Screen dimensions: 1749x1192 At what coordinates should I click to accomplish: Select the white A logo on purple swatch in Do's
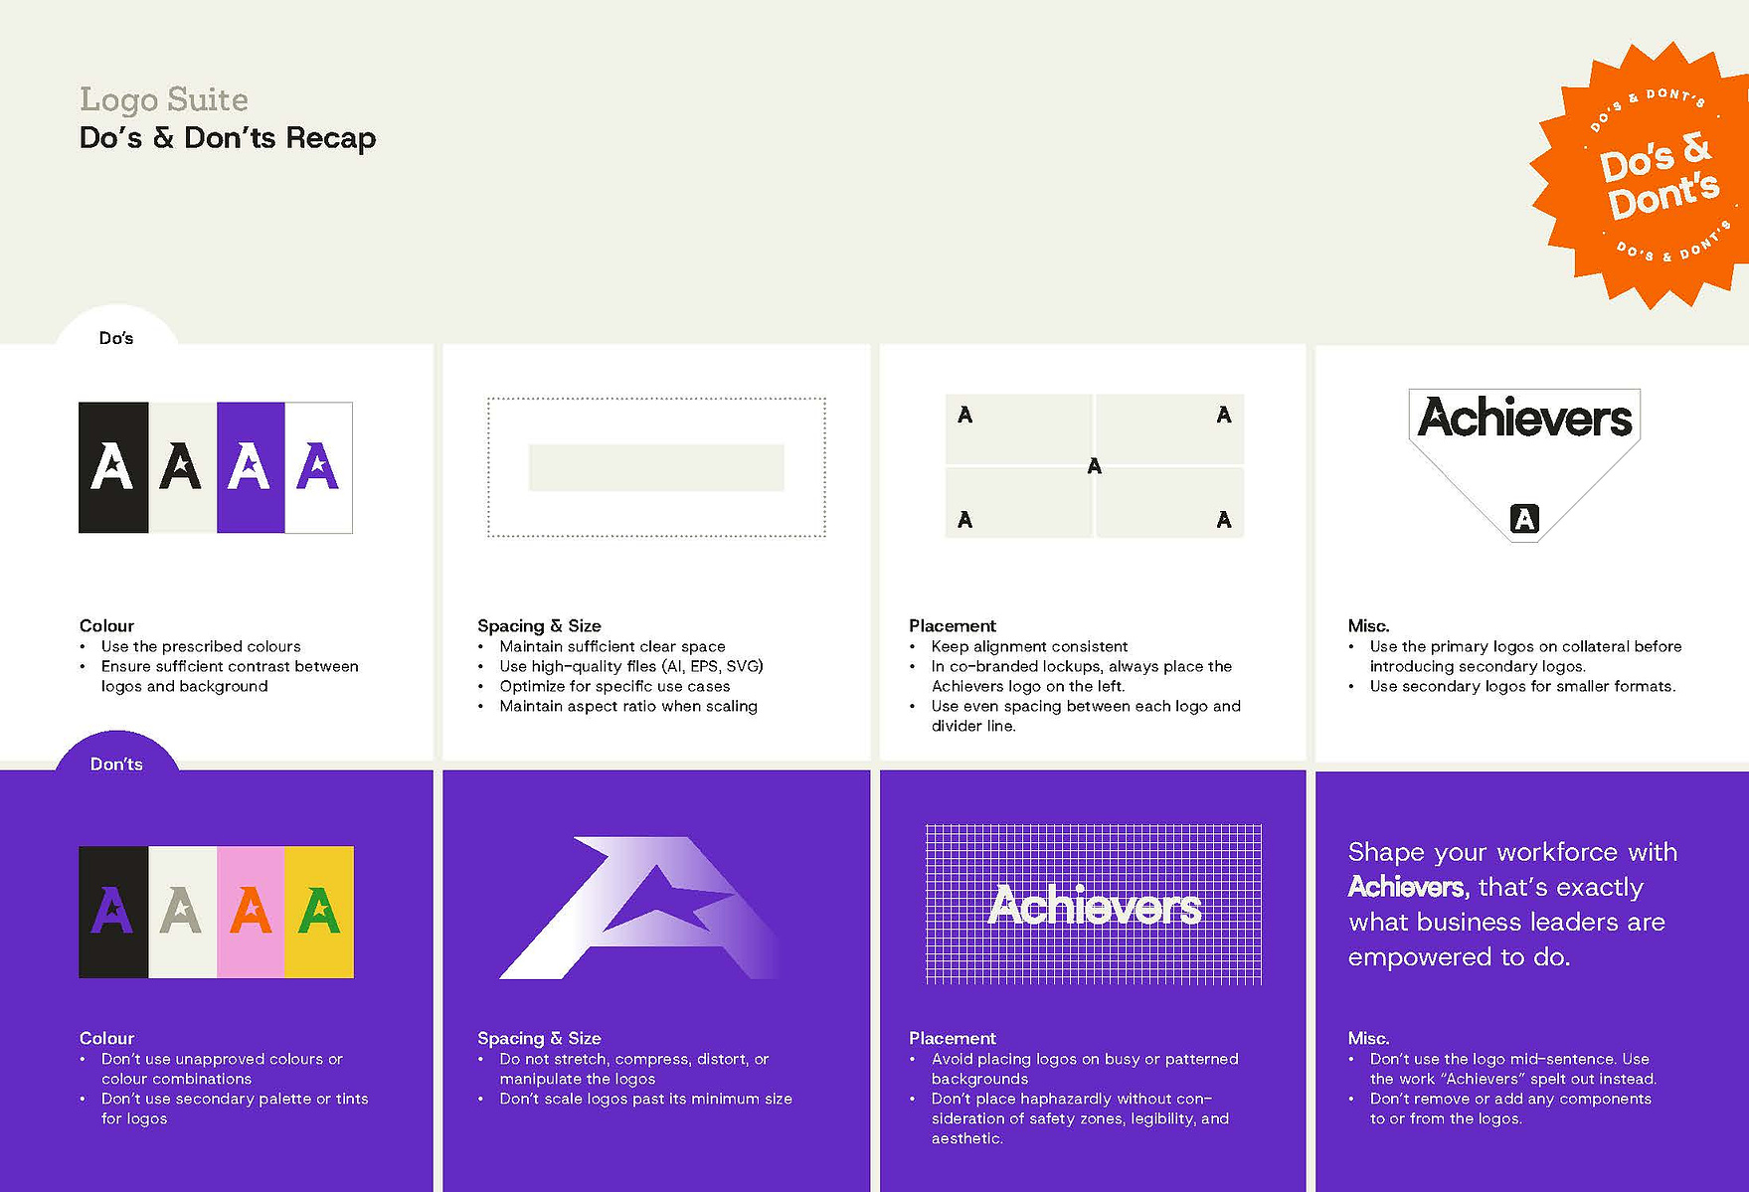(251, 467)
